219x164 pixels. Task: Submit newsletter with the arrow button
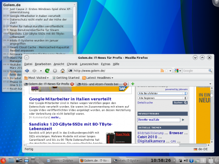pyautogui.click(x=183, y=120)
